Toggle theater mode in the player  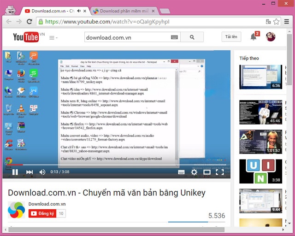[207, 172]
